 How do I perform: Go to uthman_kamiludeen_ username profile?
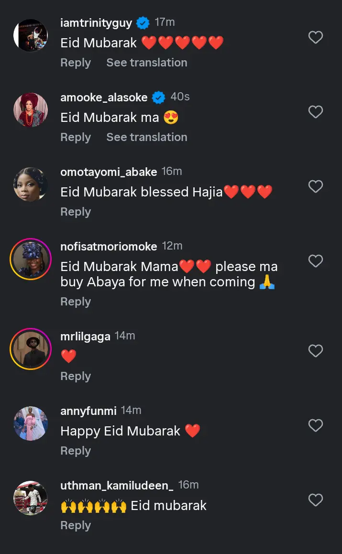tap(117, 486)
